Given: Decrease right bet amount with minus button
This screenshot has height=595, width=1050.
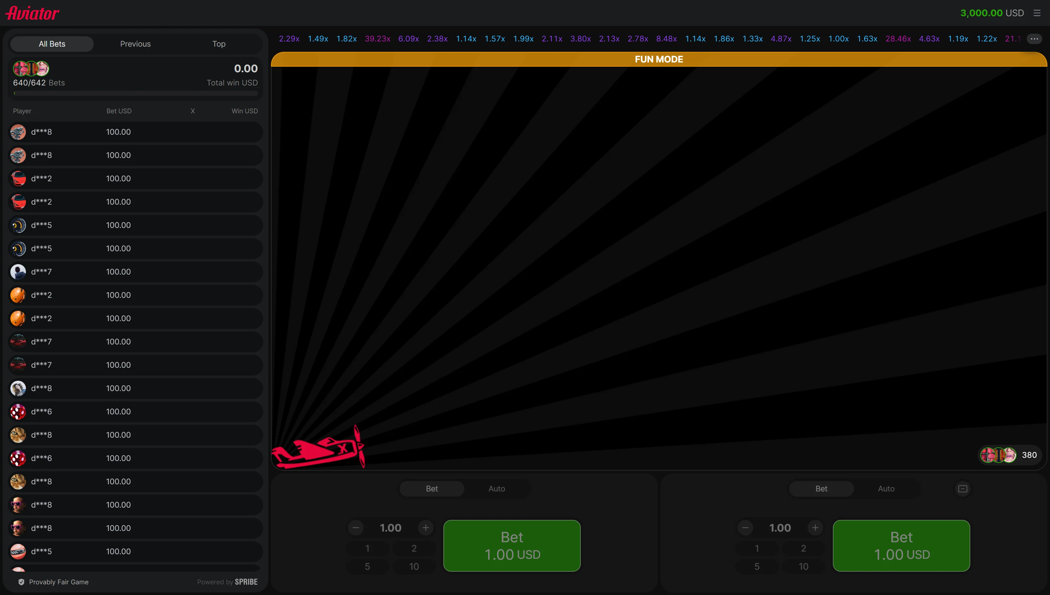Looking at the screenshot, I should [745, 528].
